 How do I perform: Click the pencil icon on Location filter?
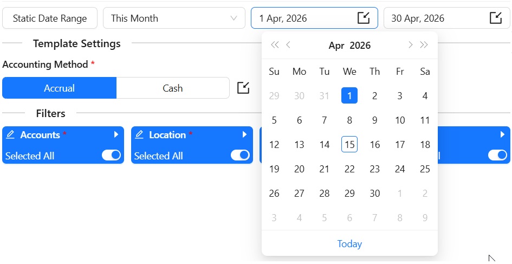pyautogui.click(x=139, y=134)
